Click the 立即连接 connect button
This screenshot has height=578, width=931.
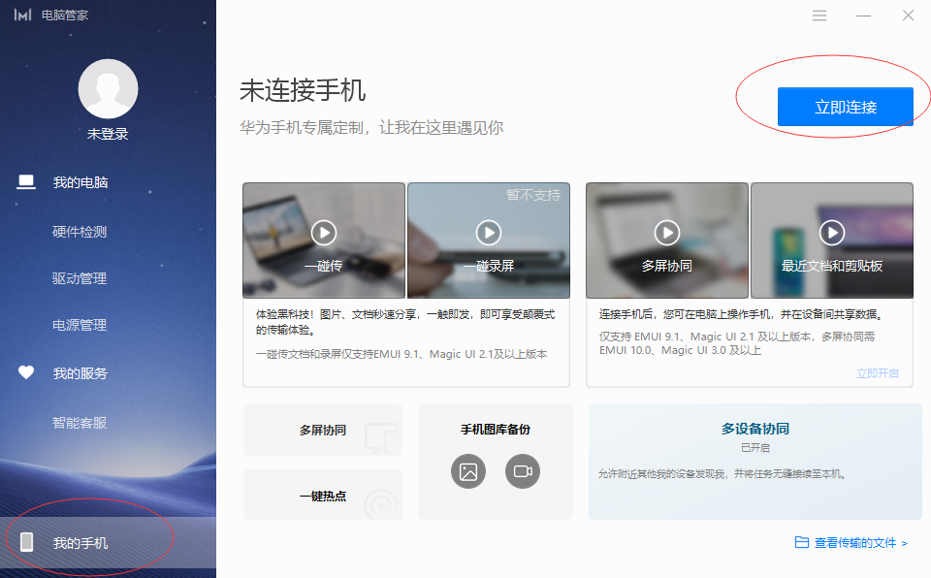pos(845,107)
